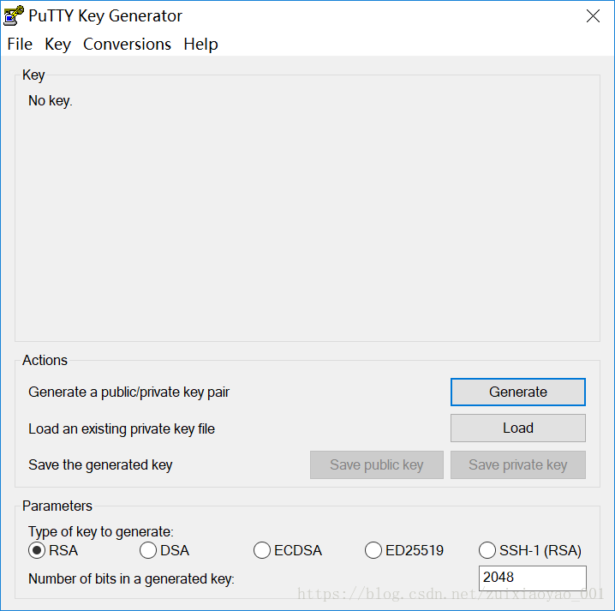
Task: Select the DSA key type
Action: click(x=164, y=550)
